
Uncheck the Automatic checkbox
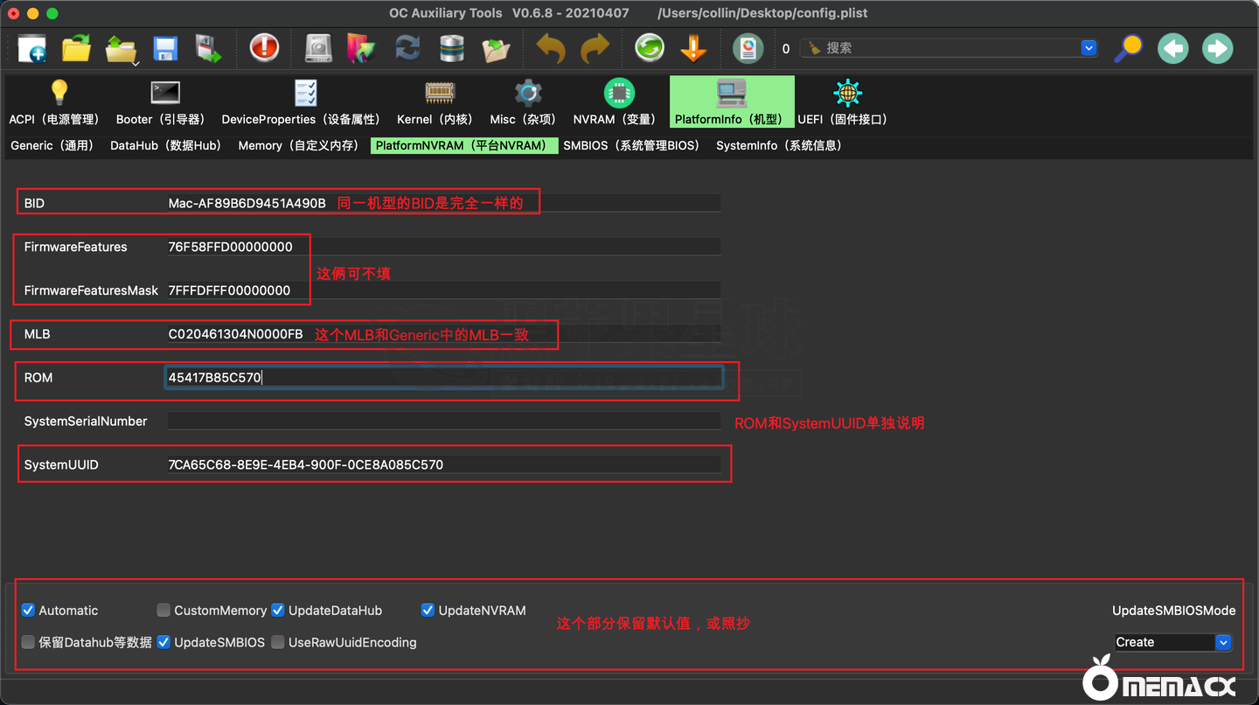pos(28,611)
